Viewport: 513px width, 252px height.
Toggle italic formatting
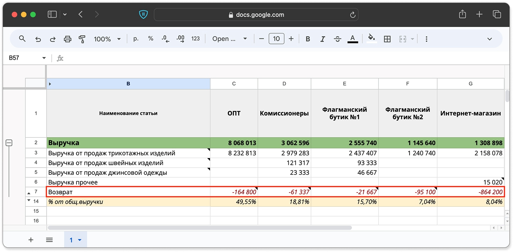pyautogui.click(x=322, y=39)
